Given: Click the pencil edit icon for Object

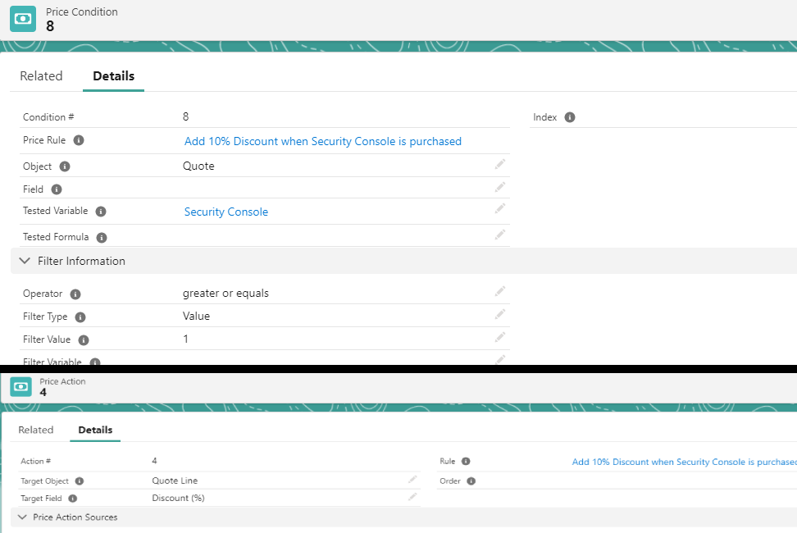Looking at the screenshot, I should click(x=499, y=165).
